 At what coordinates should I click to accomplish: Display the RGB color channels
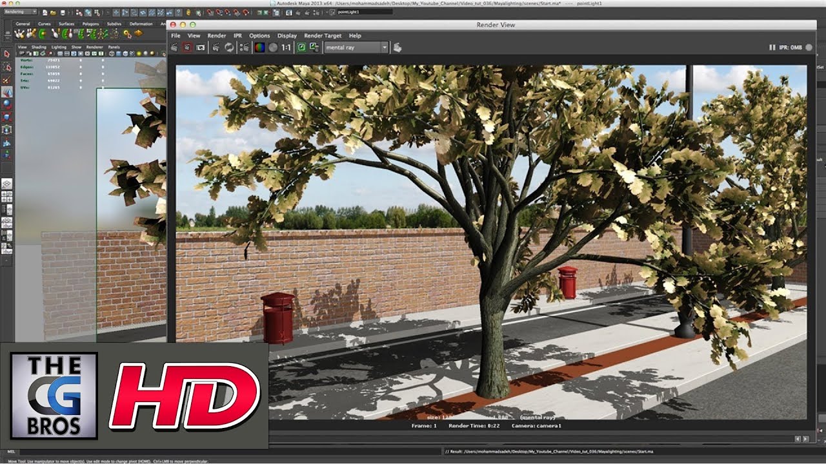(260, 47)
